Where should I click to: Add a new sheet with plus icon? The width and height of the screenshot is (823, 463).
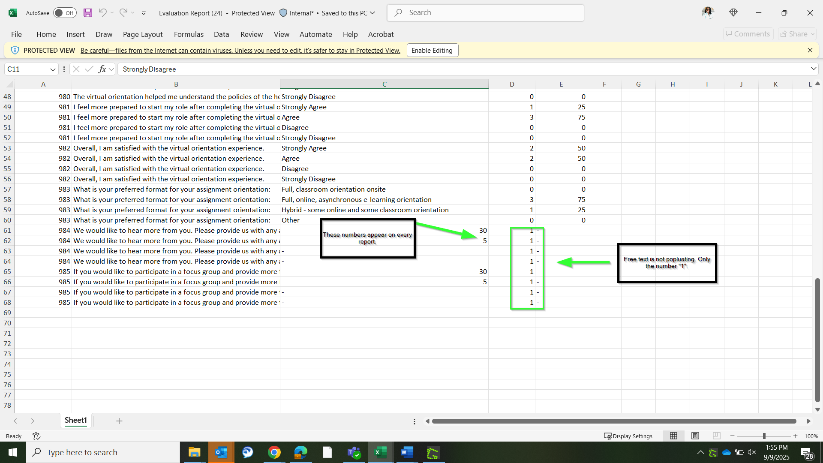[119, 421]
